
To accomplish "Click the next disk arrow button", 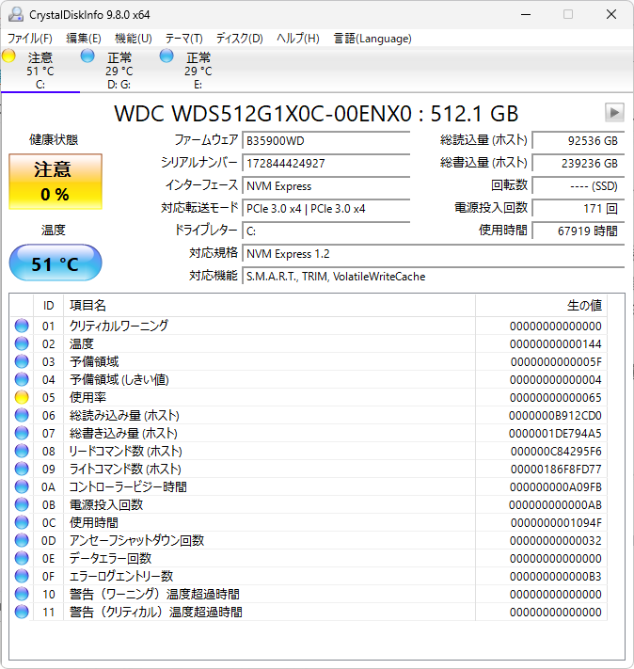I will point(614,113).
